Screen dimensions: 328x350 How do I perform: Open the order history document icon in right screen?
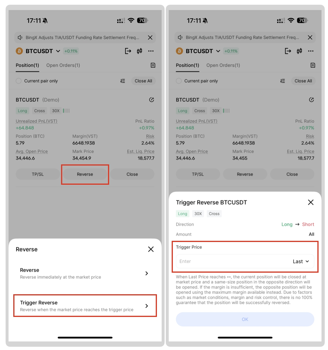(313, 65)
